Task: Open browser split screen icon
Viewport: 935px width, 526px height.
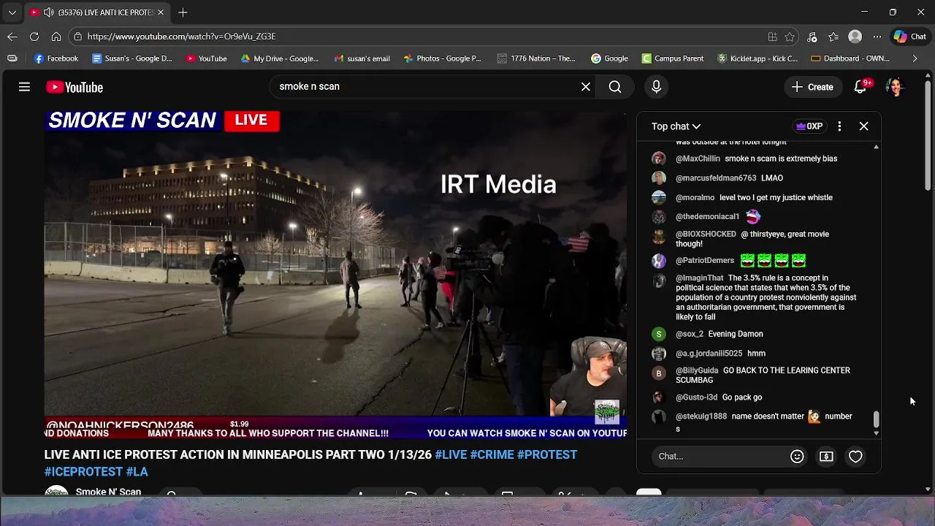Action: (772, 37)
